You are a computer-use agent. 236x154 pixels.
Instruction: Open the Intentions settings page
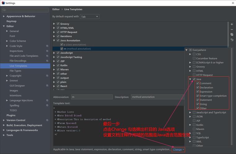[15, 95]
